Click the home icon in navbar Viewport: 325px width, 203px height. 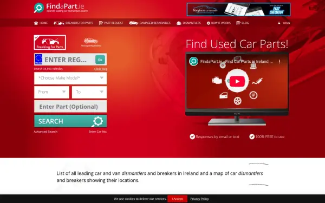(x=36, y=23)
